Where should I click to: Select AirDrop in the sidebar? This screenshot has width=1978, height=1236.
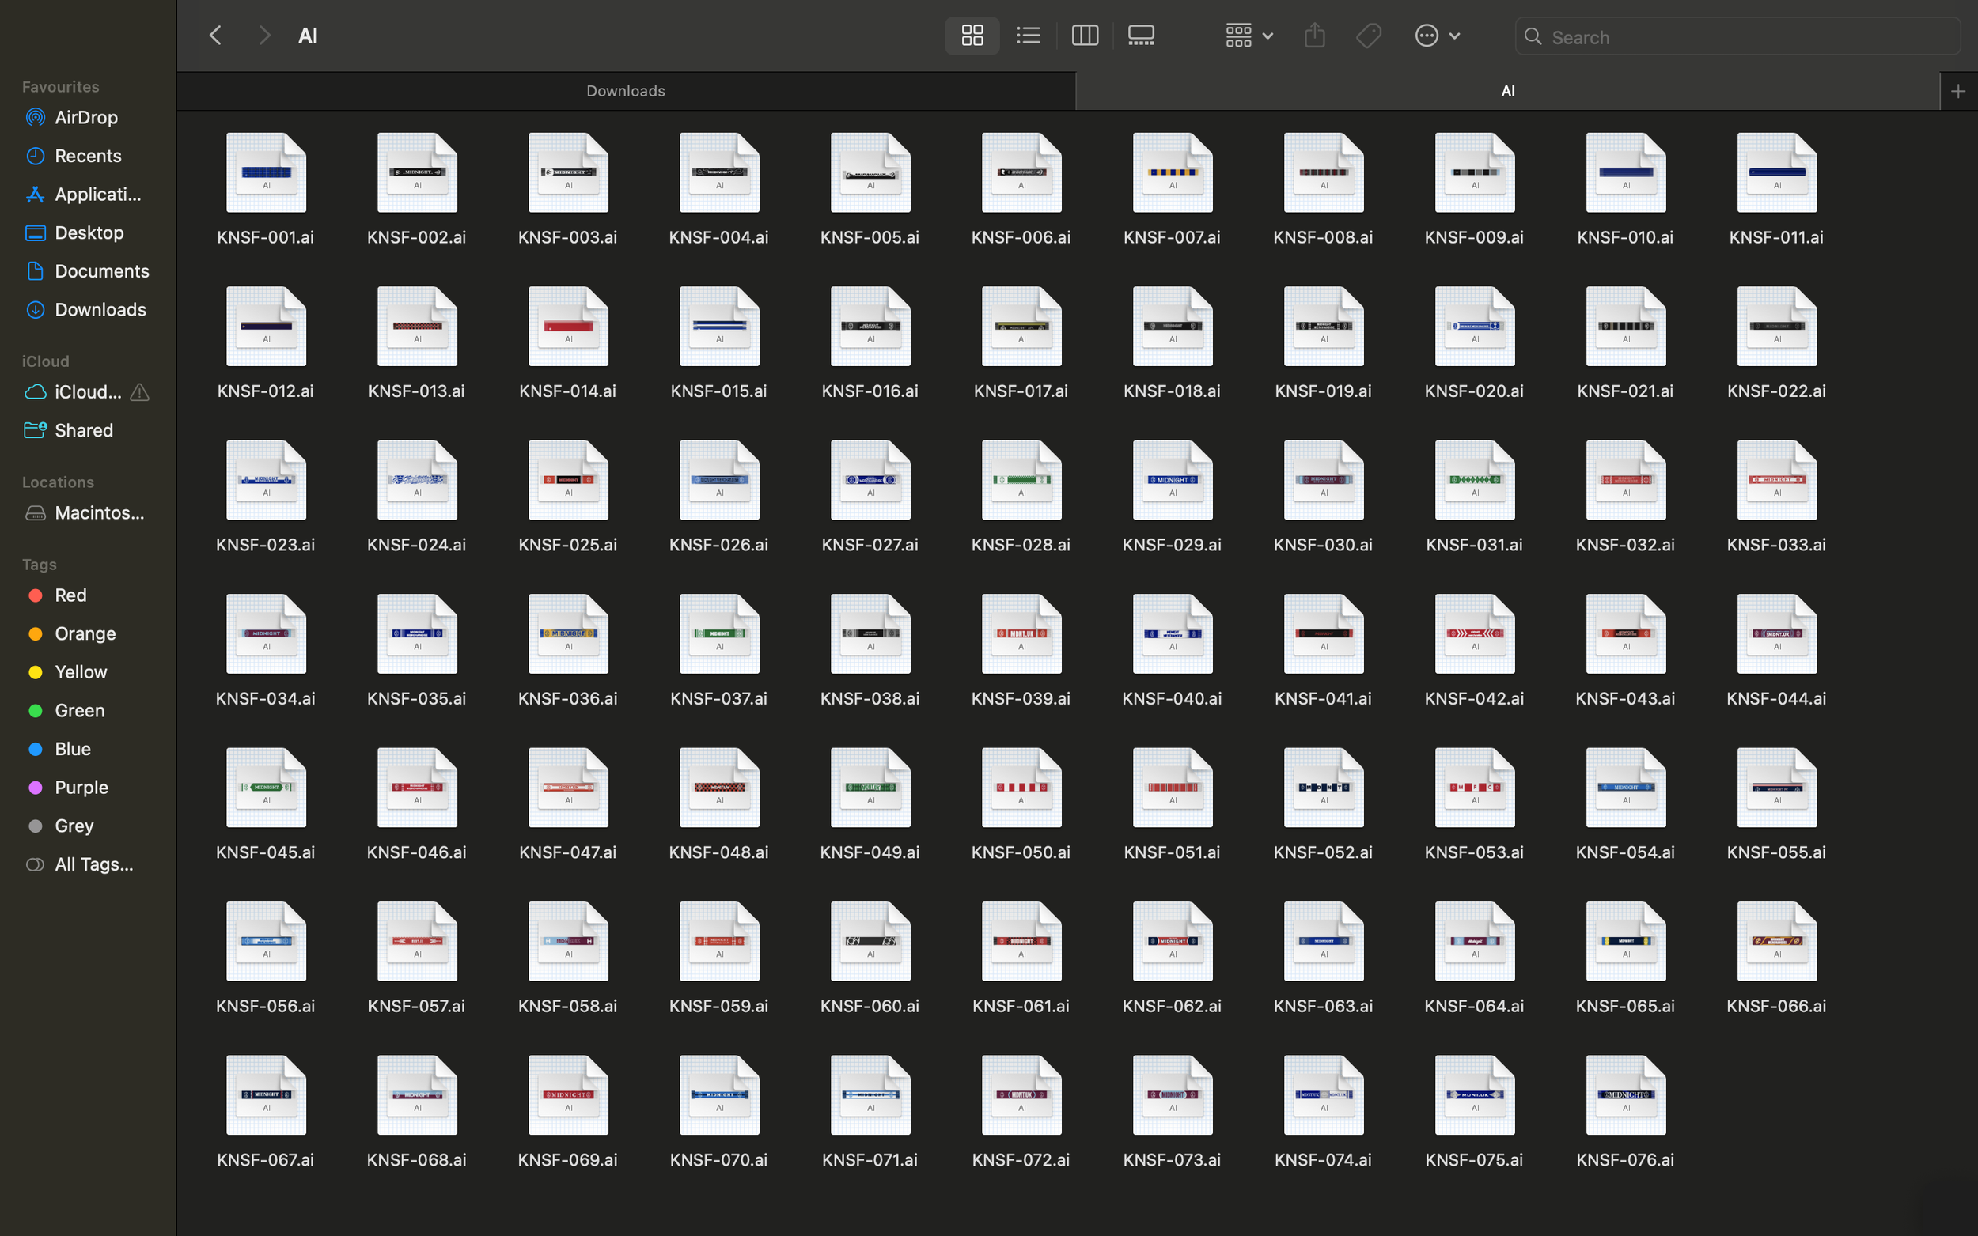(x=85, y=117)
